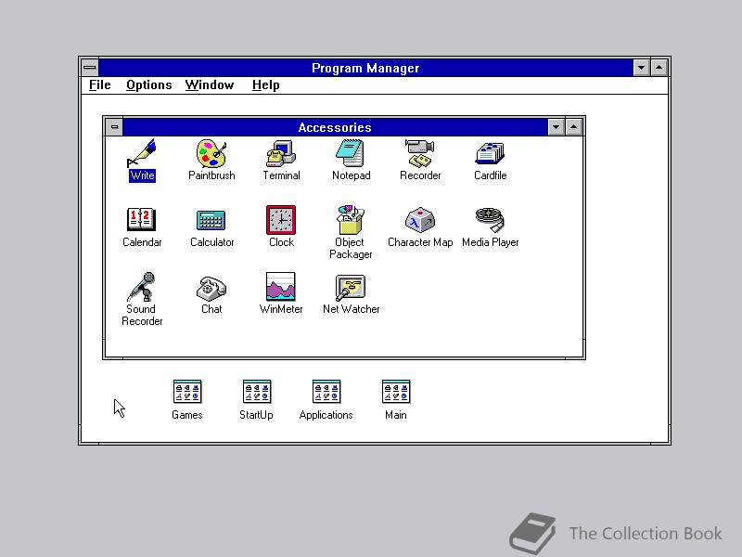Select the Media Player film reel icon
742x557 pixels.
click(x=490, y=220)
